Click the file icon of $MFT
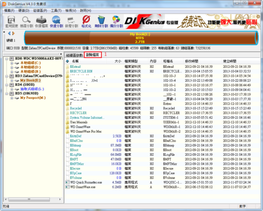This screenshot has width=263, height=211. tap(67, 159)
